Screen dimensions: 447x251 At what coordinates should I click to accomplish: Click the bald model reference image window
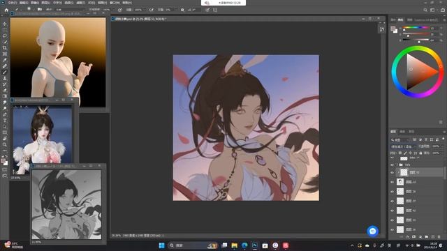click(x=58, y=62)
